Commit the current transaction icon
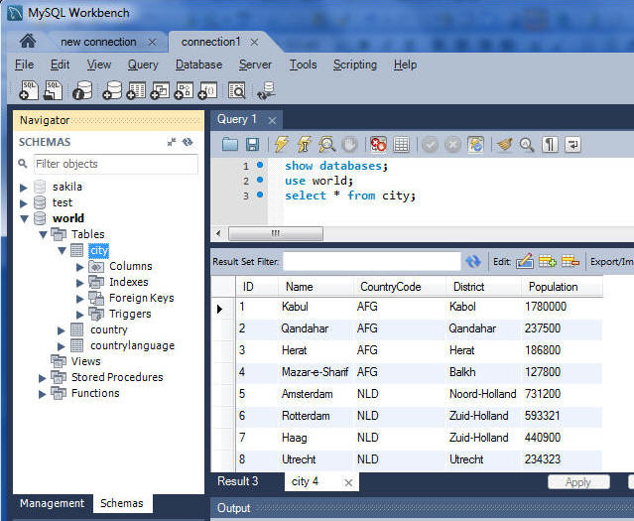 pyautogui.click(x=430, y=145)
